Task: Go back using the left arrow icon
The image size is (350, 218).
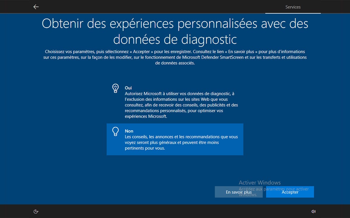Action: coord(36,7)
